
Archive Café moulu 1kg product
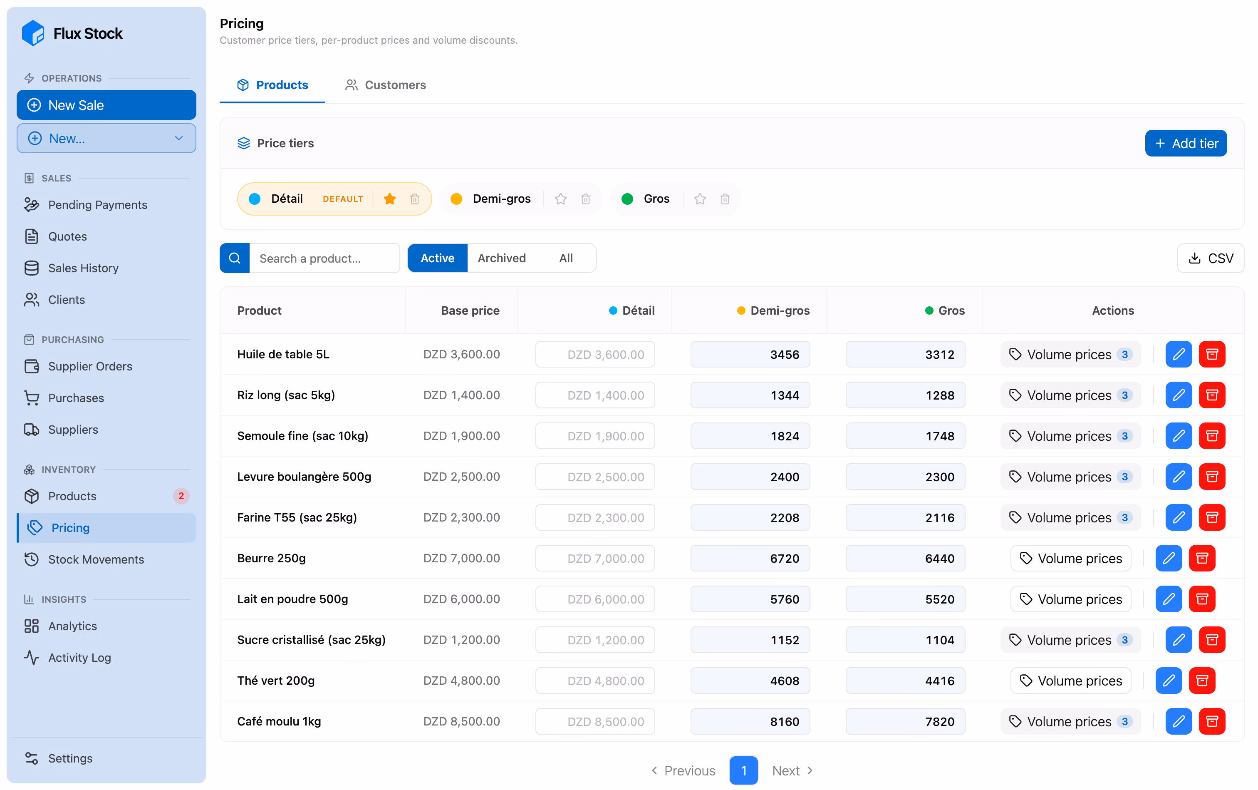(x=1212, y=721)
